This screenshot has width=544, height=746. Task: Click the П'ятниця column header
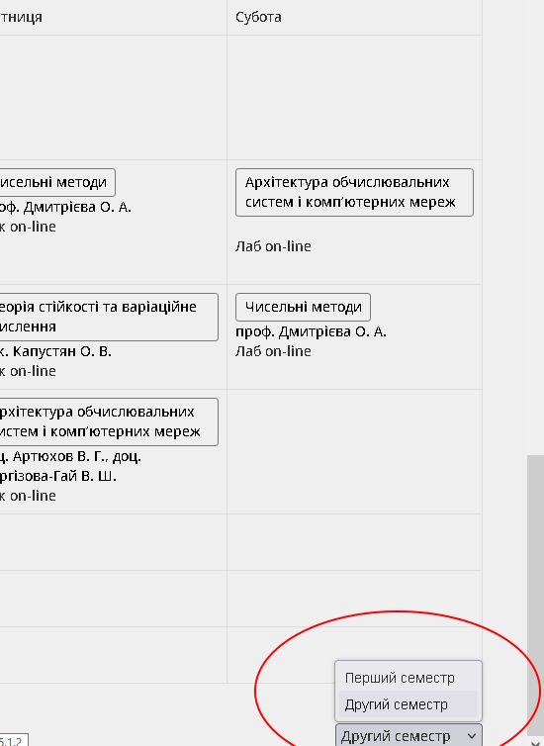(21, 17)
